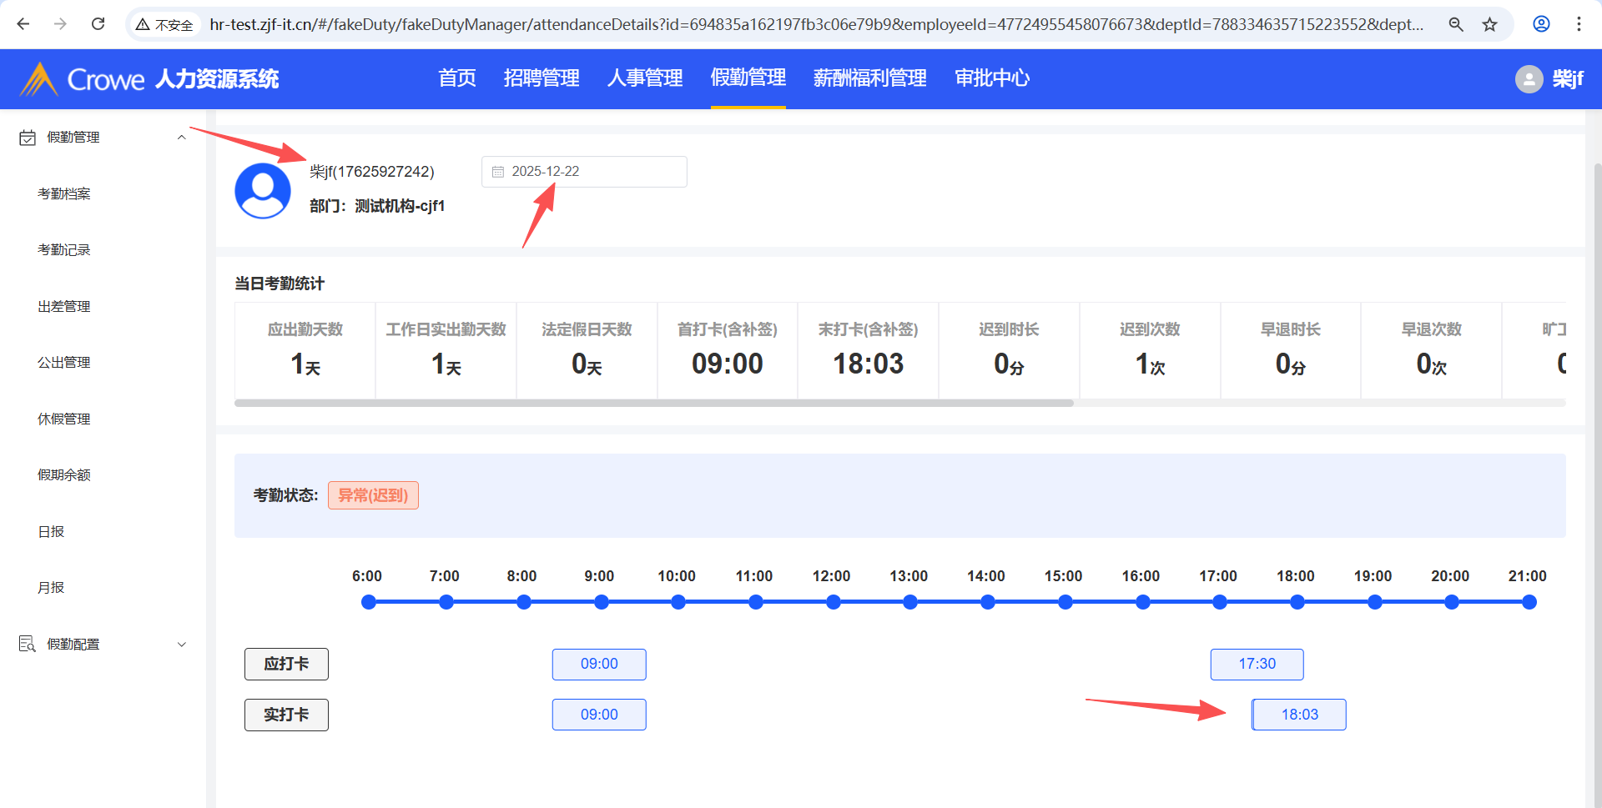Collapse the 假勤管理 sidebar section
Viewport: 1602px width, 808px height.
point(181,138)
